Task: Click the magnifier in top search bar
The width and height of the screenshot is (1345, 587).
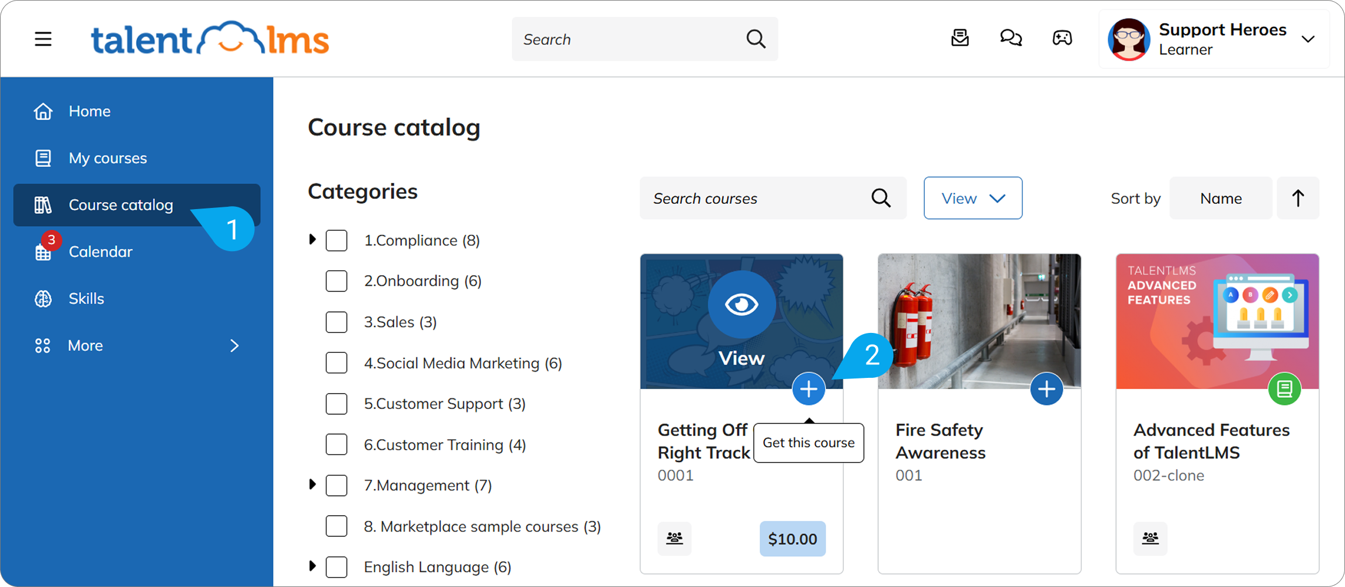Action: (756, 39)
